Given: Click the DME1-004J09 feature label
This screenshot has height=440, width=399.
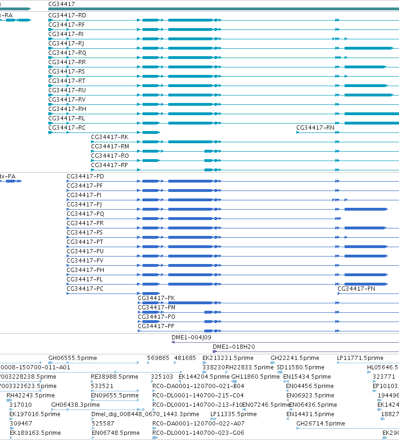Looking at the screenshot, I should tap(191, 337).
